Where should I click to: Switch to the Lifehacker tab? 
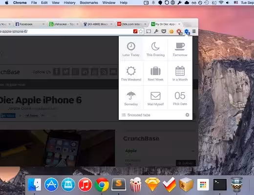click(64, 24)
